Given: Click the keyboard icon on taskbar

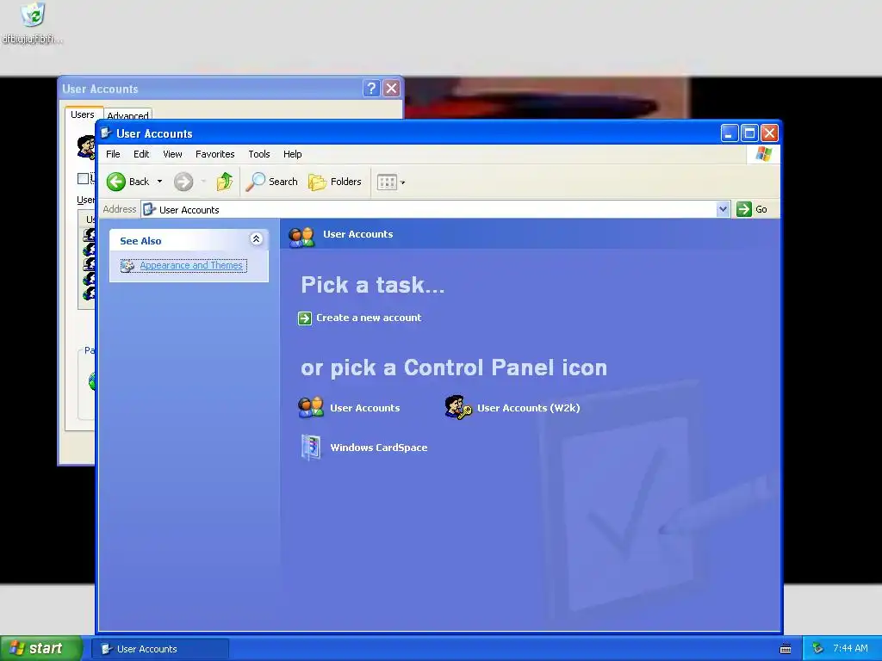Looking at the screenshot, I should point(786,649).
